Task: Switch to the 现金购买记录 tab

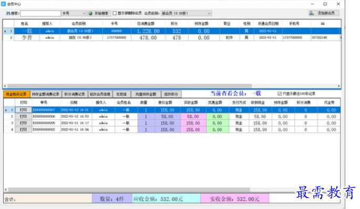Action: point(16,94)
